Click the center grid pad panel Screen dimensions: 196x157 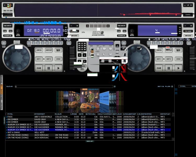(x=82, y=47)
